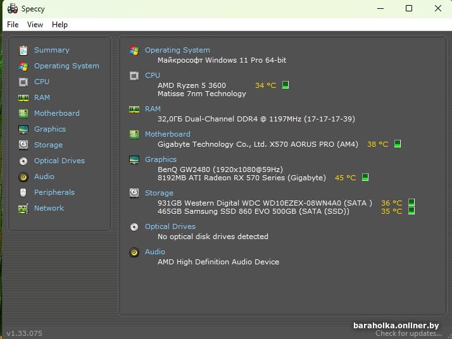Click the RAM icon in the summary panel

pyautogui.click(x=134, y=109)
